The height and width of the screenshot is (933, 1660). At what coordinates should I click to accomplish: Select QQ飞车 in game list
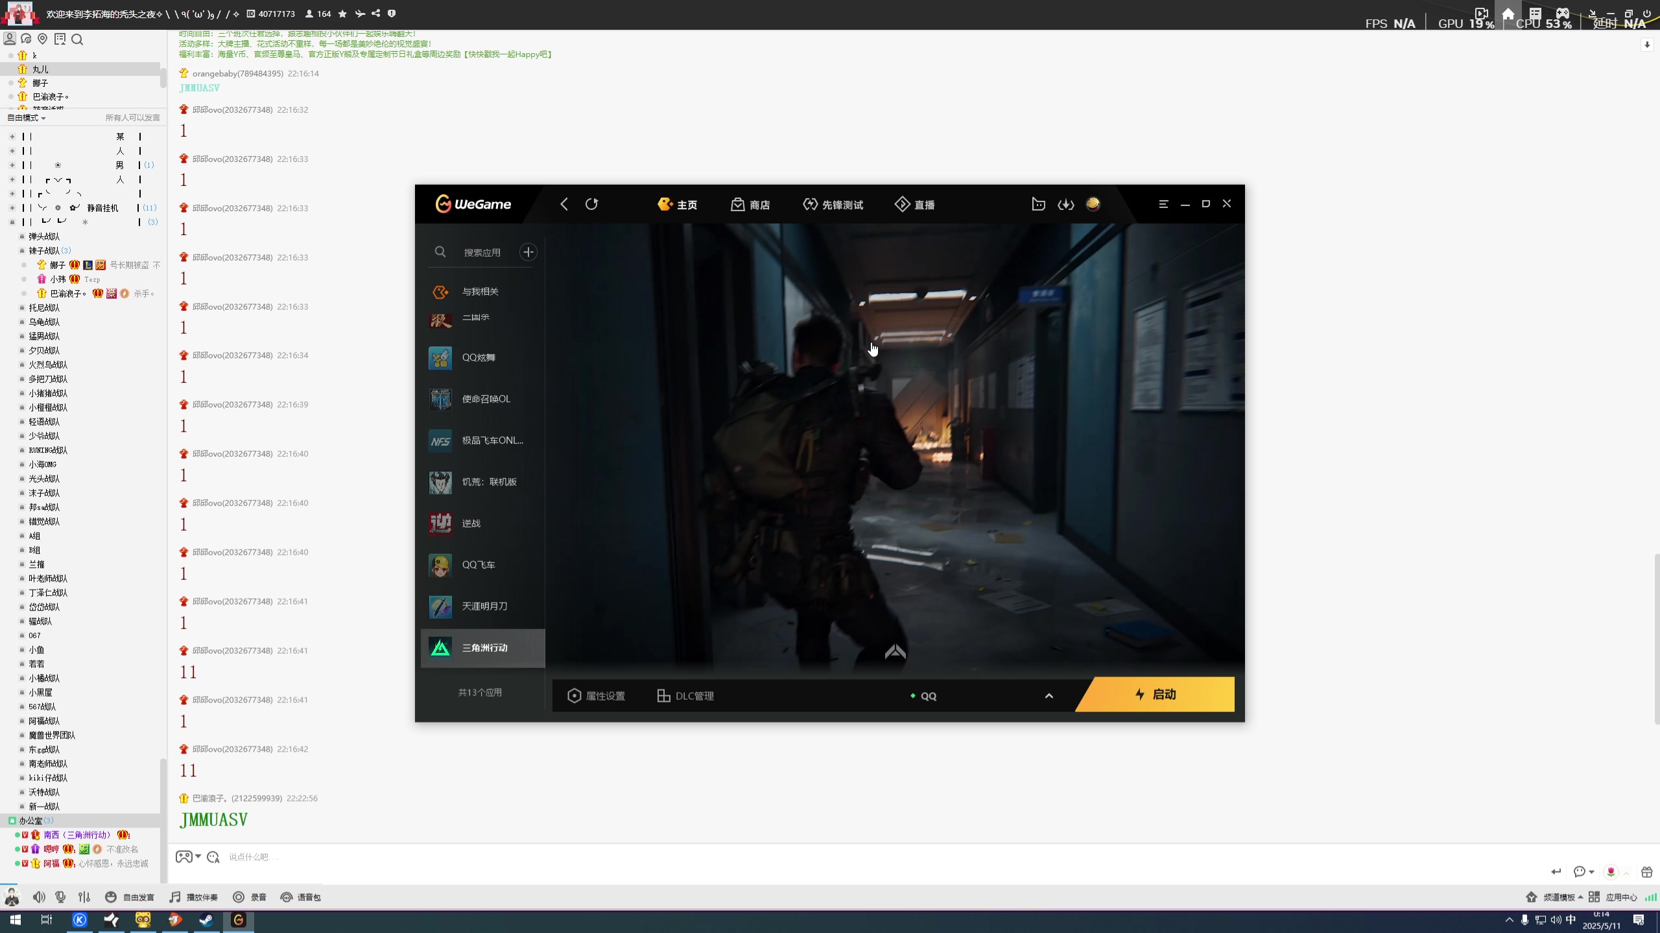[483, 565]
